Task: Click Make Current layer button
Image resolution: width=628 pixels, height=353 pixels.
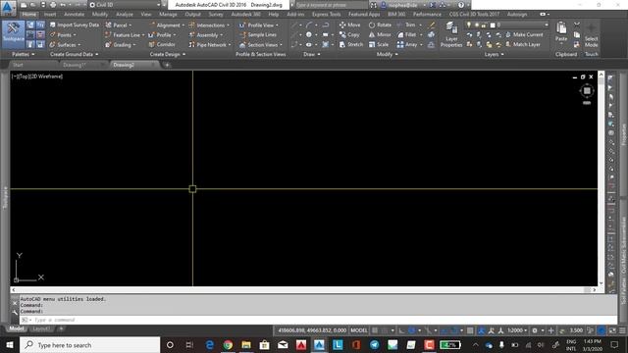Action: pyautogui.click(x=524, y=35)
